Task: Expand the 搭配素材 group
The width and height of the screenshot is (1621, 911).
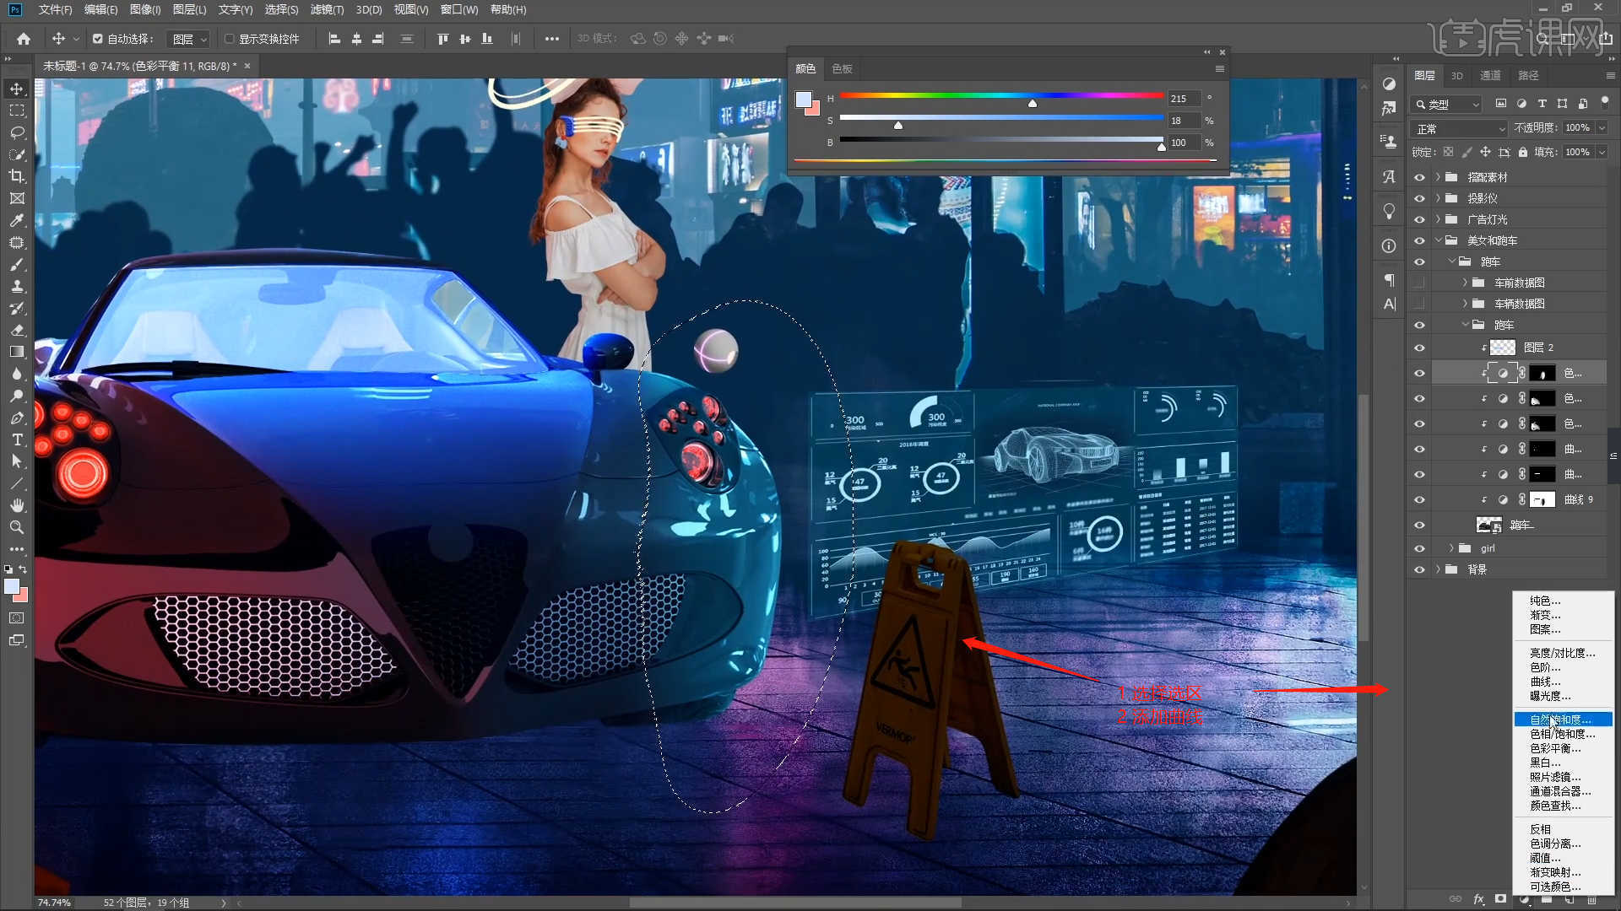Action: click(x=1438, y=177)
